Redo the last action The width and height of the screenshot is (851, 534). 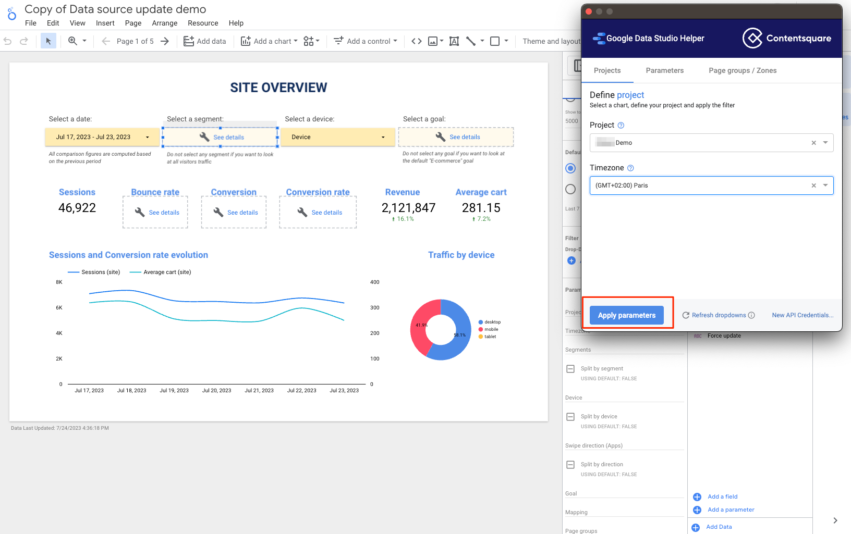coord(24,41)
